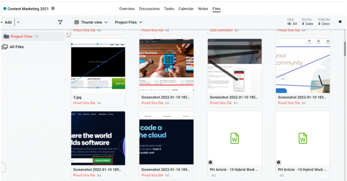Click the 3.jpg file name
Image resolution: width=347 pixels, height=181 pixels.
coord(77,97)
